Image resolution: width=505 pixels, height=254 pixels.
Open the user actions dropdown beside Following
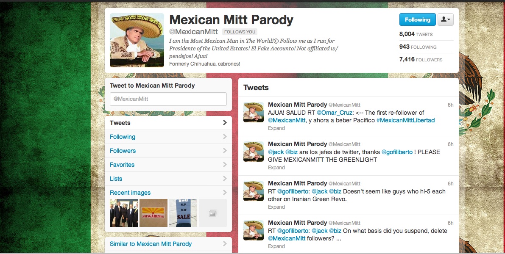[446, 19]
